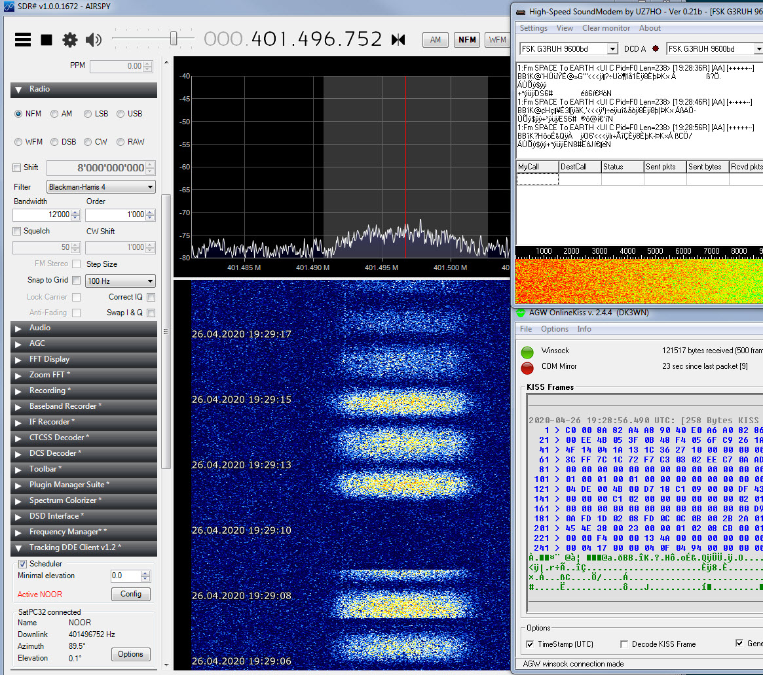Enable the Squelch checkbox
Image resolution: width=763 pixels, height=675 pixels.
tap(17, 232)
